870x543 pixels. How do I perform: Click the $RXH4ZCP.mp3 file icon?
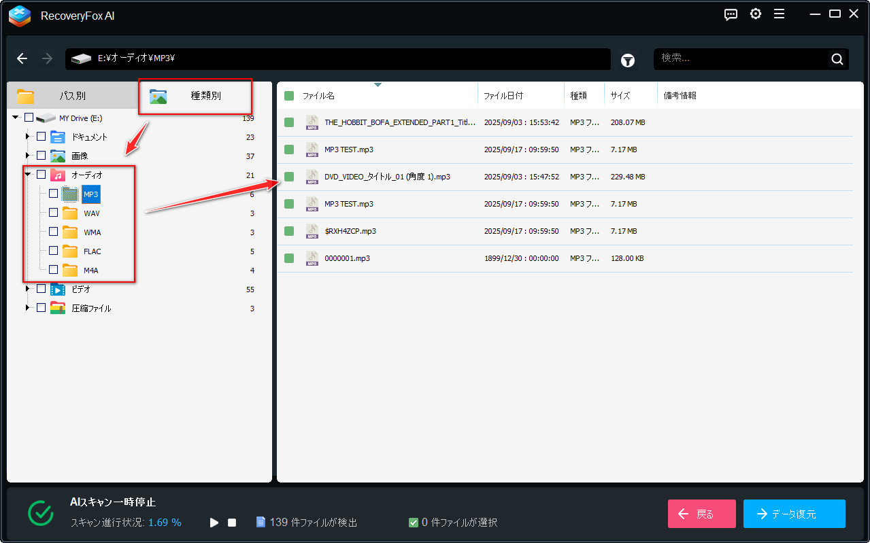pos(312,231)
